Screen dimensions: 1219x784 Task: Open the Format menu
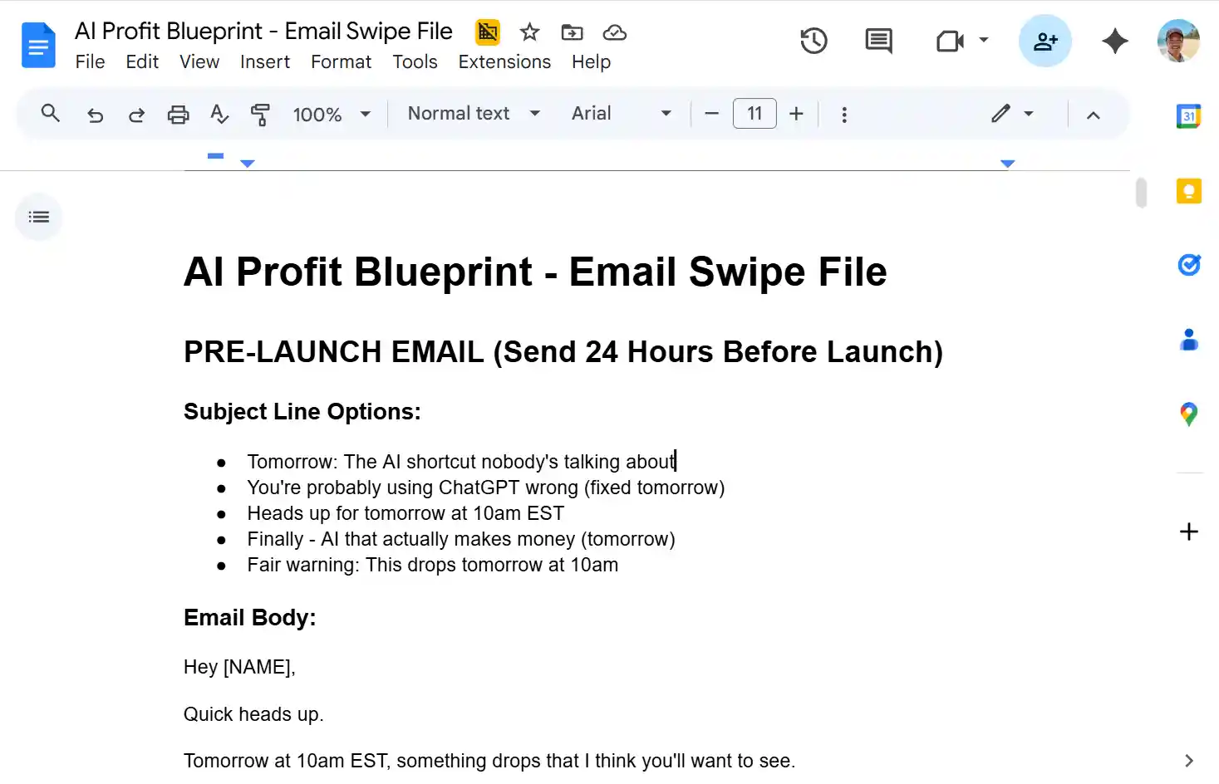[341, 62]
